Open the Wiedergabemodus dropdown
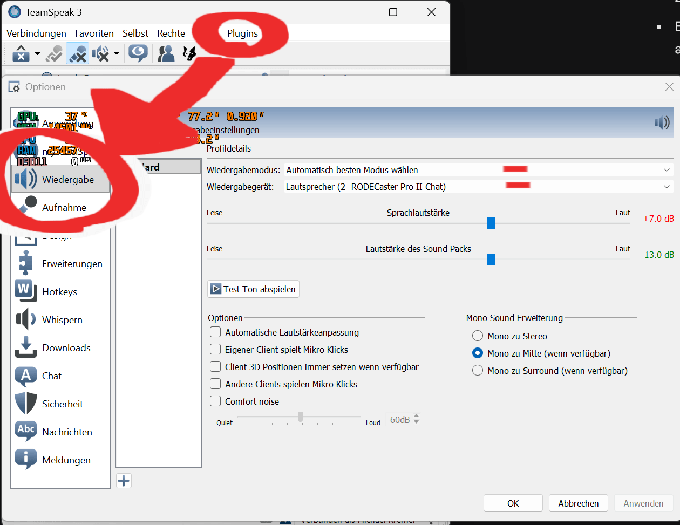 [479, 170]
